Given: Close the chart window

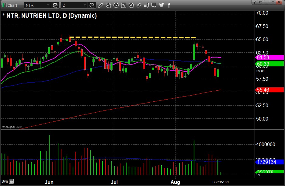Looking at the screenshot, I should tap(279, 2).
